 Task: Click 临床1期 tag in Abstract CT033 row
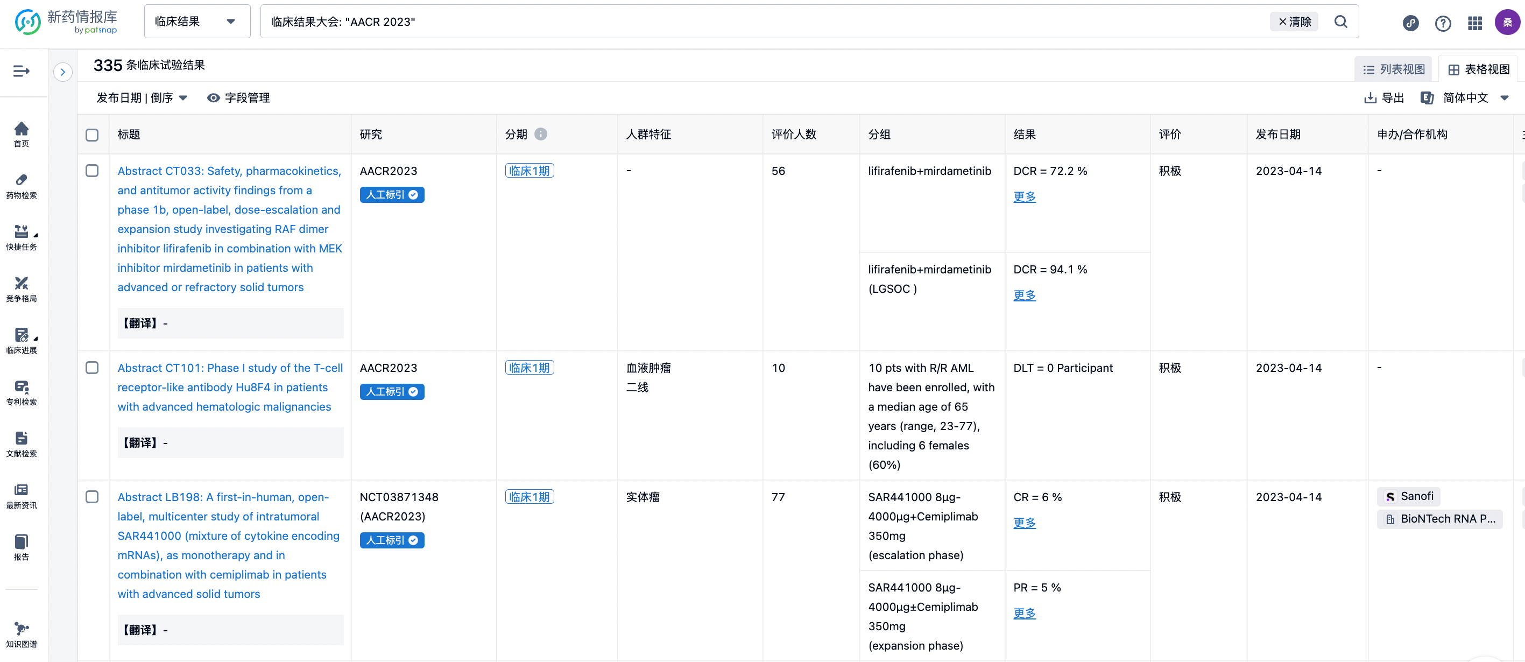529,171
